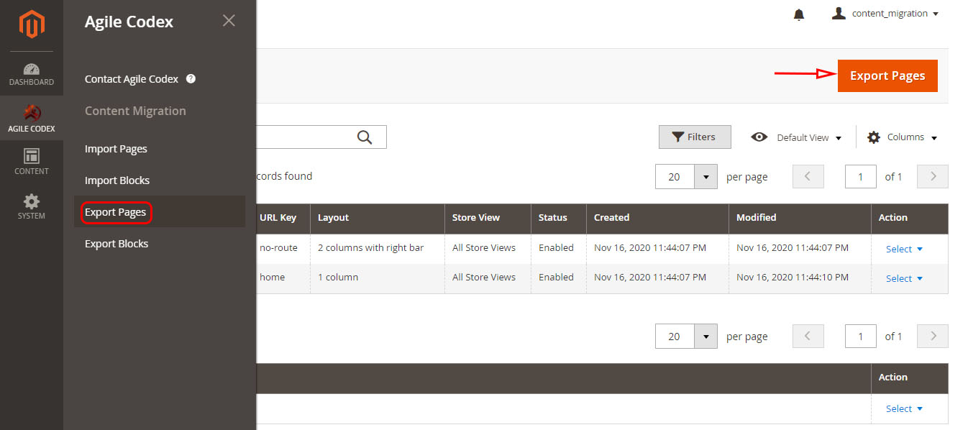Open the Content sidebar icon
The image size is (968, 430).
(x=32, y=161)
